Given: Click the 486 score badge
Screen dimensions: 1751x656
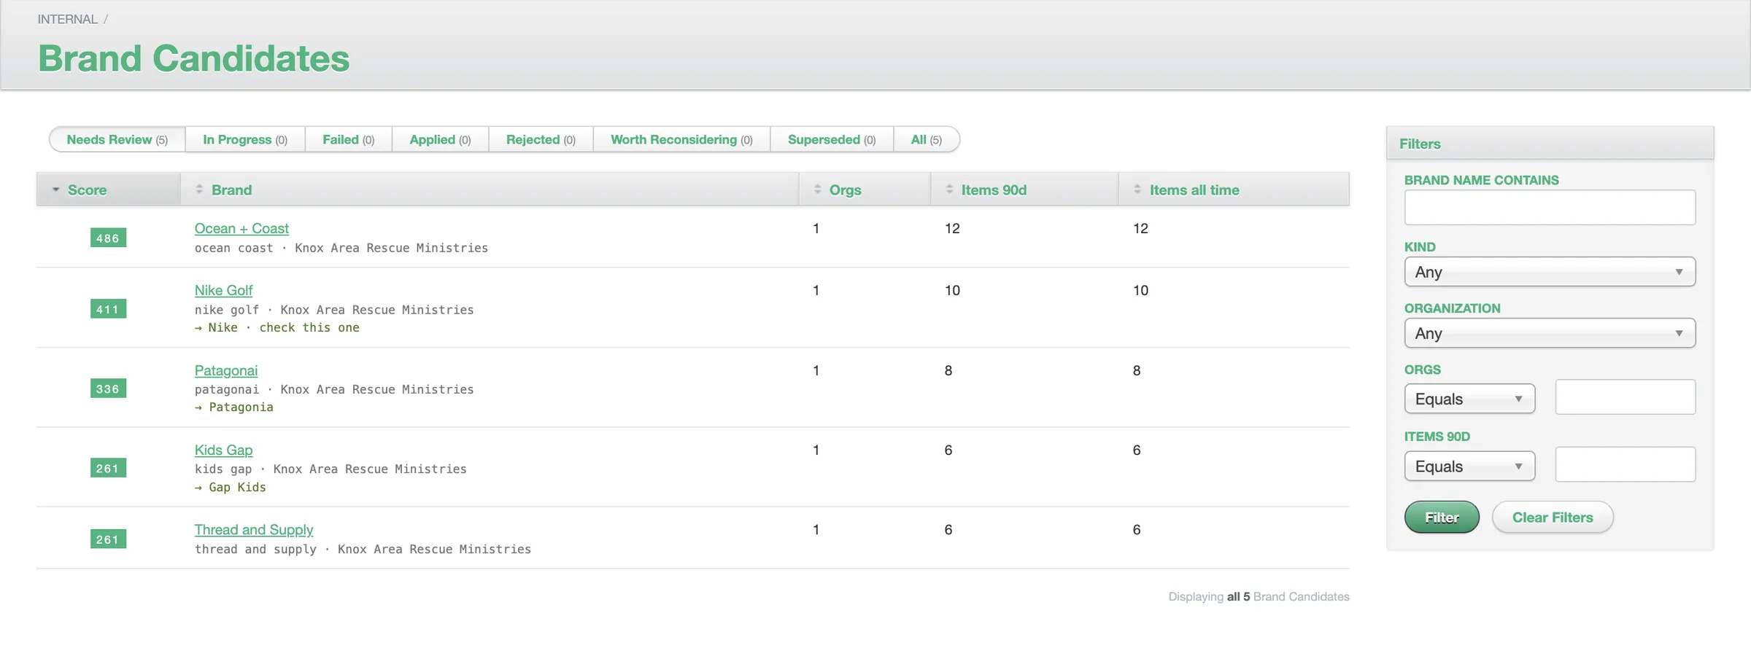Looking at the screenshot, I should tap(108, 238).
